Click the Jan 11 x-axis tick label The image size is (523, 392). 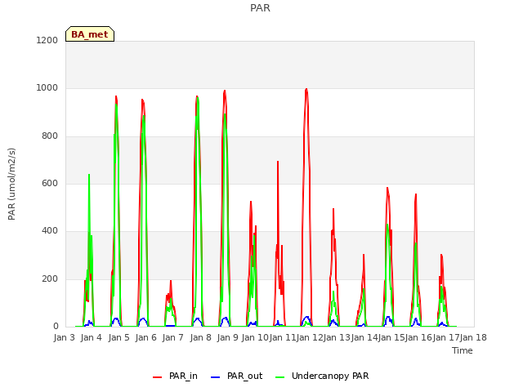pyautogui.click(x=283, y=337)
